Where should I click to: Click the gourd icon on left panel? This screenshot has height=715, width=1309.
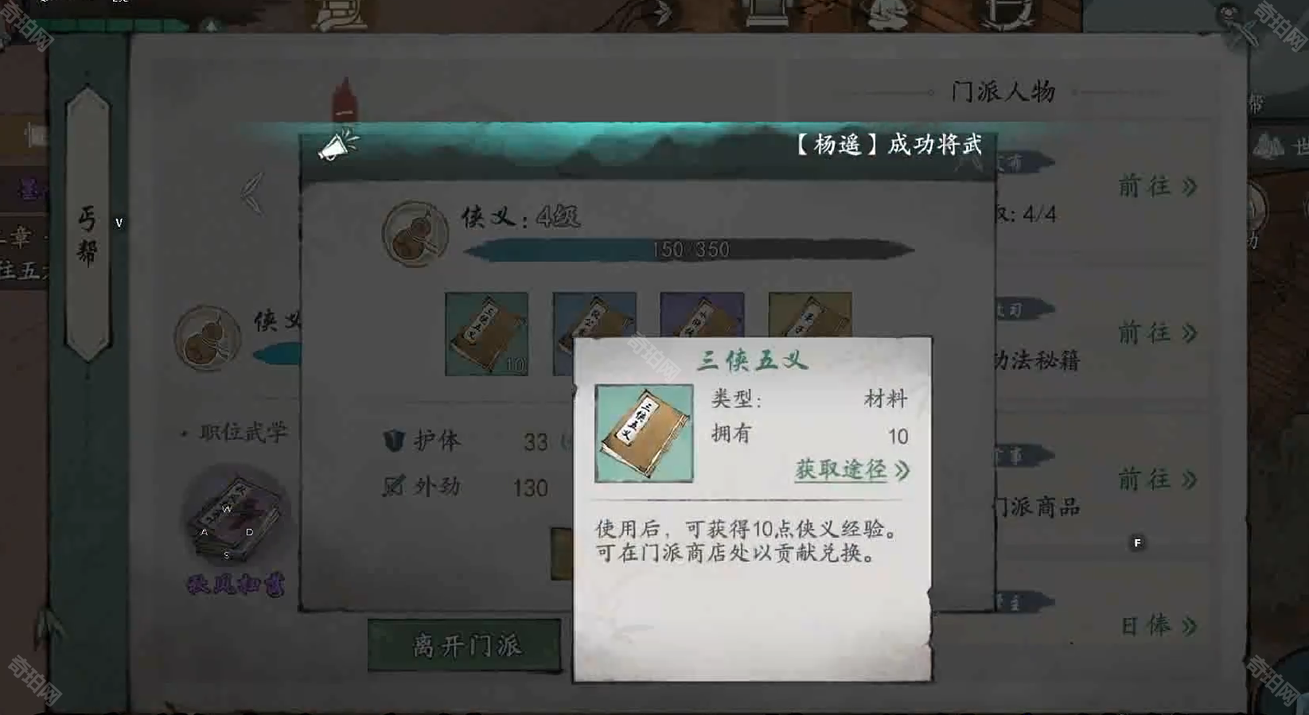208,338
